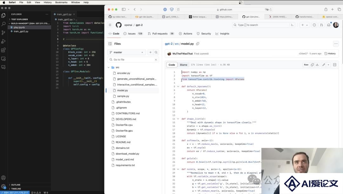Open Remote Explorer icon in VS Code
Viewport: 343px width, 194px height.
tap(3, 59)
